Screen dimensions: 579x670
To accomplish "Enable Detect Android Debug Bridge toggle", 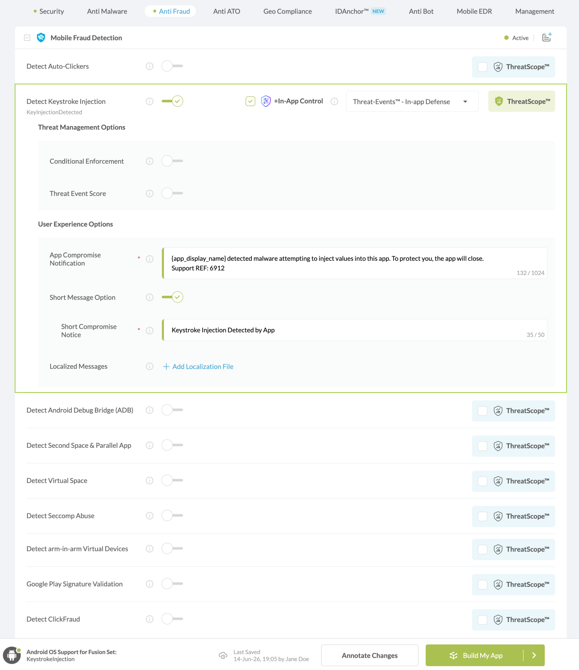I will (x=172, y=410).
